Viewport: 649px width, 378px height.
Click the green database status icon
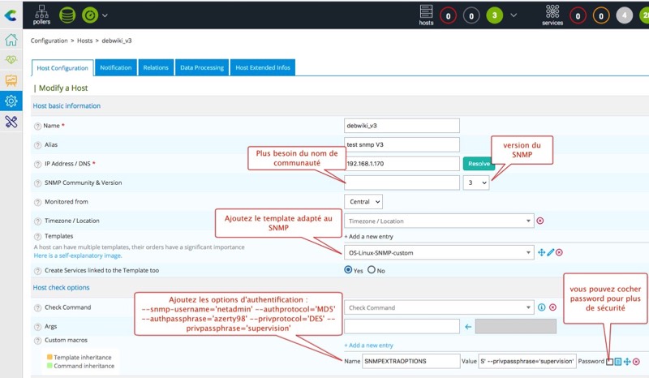68,14
